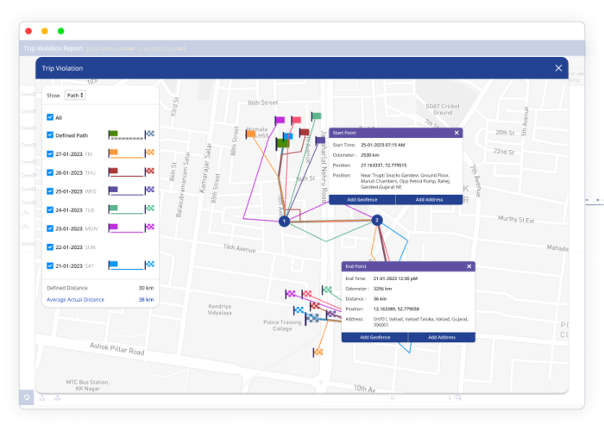Click waypoint marker 1 on map
The image size is (604, 431).
283,222
